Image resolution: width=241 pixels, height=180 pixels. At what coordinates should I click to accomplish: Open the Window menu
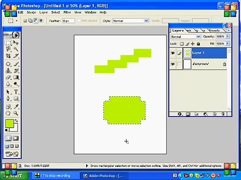[90, 12]
